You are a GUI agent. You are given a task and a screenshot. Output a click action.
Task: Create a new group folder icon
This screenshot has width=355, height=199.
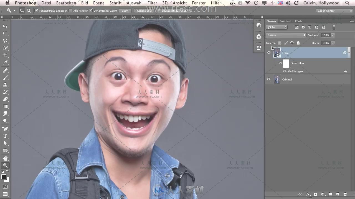[330, 194]
